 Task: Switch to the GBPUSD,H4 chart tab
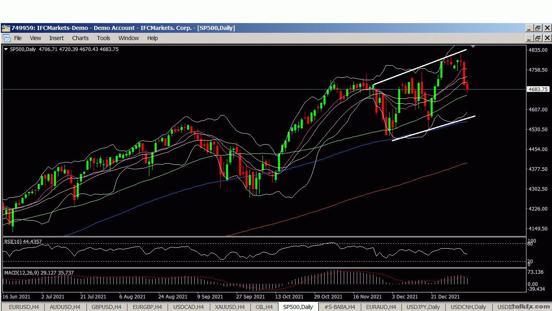tap(107, 307)
